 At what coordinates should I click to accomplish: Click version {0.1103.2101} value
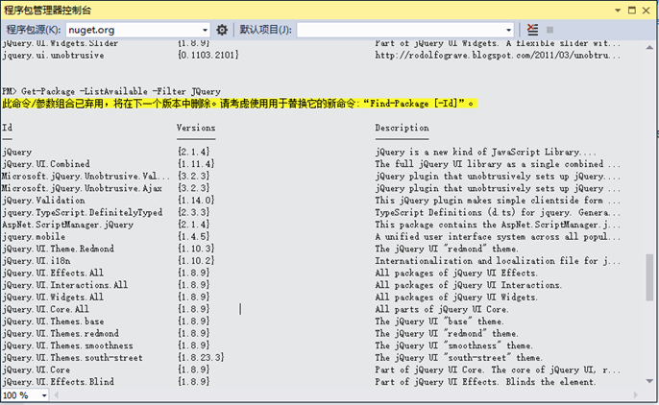[208, 56]
